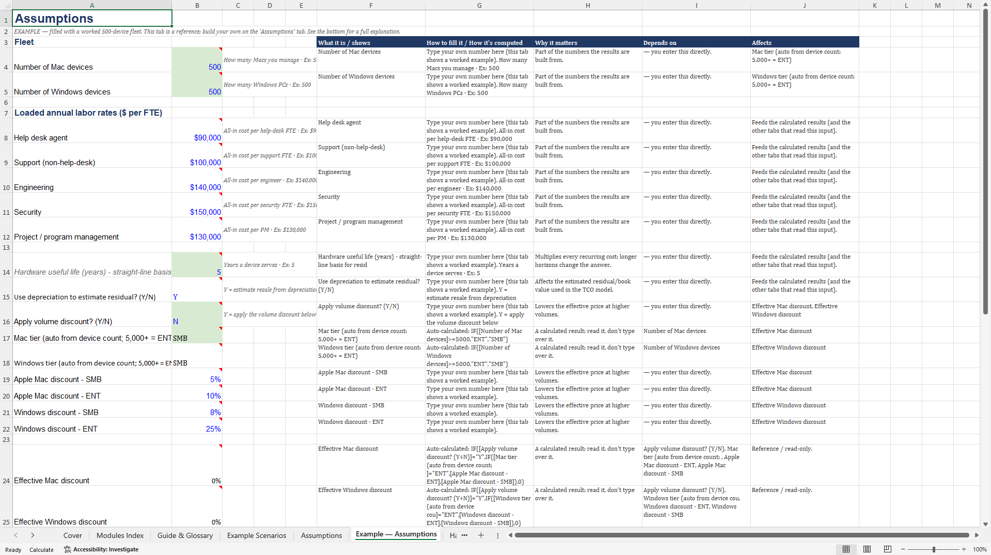Select Windows discount - ENT value 25%
Image resolution: width=991 pixels, height=555 pixels.
click(x=197, y=426)
